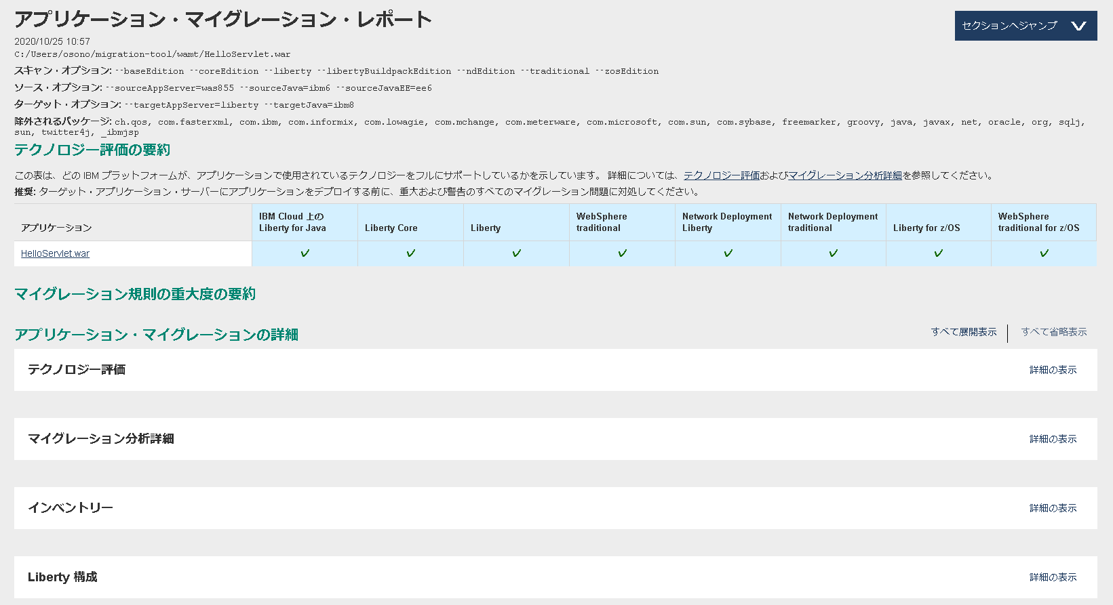
Task: Show details for マイグレーション分析詳細 section
Action: click(1053, 439)
